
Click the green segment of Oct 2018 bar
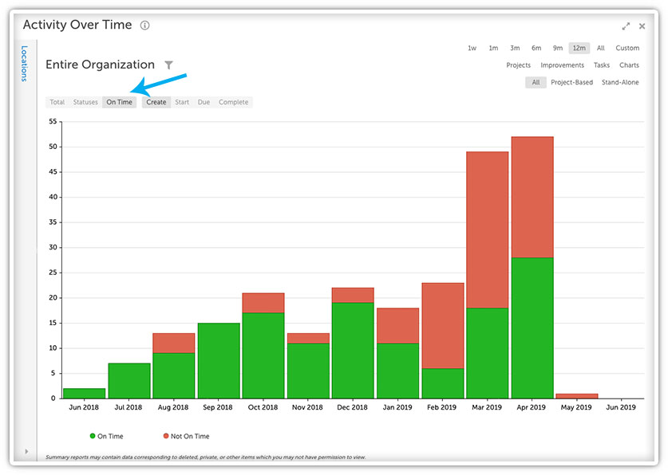(x=263, y=355)
